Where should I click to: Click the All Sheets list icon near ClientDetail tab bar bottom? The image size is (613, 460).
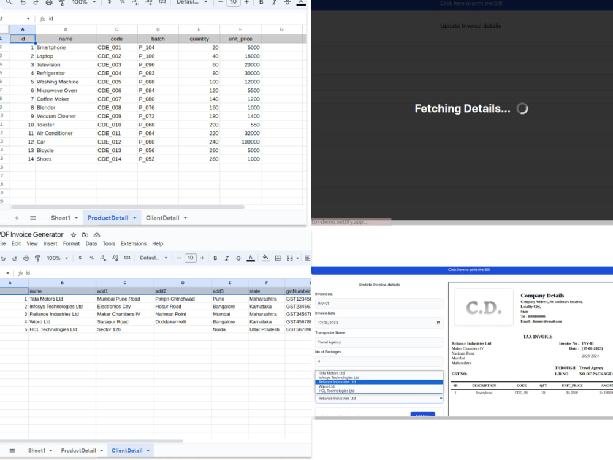(x=12, y=451)
